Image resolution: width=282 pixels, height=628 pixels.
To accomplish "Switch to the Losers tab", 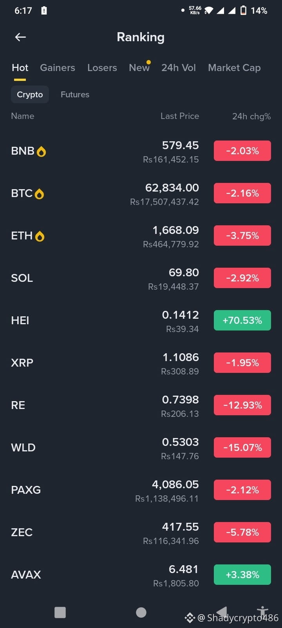I will [x=102, y=68].
